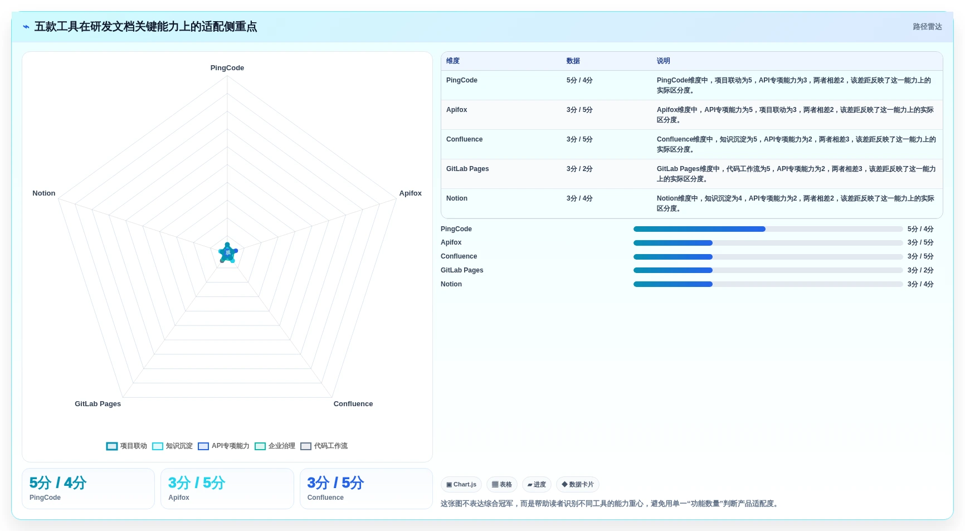Hide the API专项能力 dataset via legend label
The height and width of the screenshot is (531, 965).
click(x=231, y=446)
